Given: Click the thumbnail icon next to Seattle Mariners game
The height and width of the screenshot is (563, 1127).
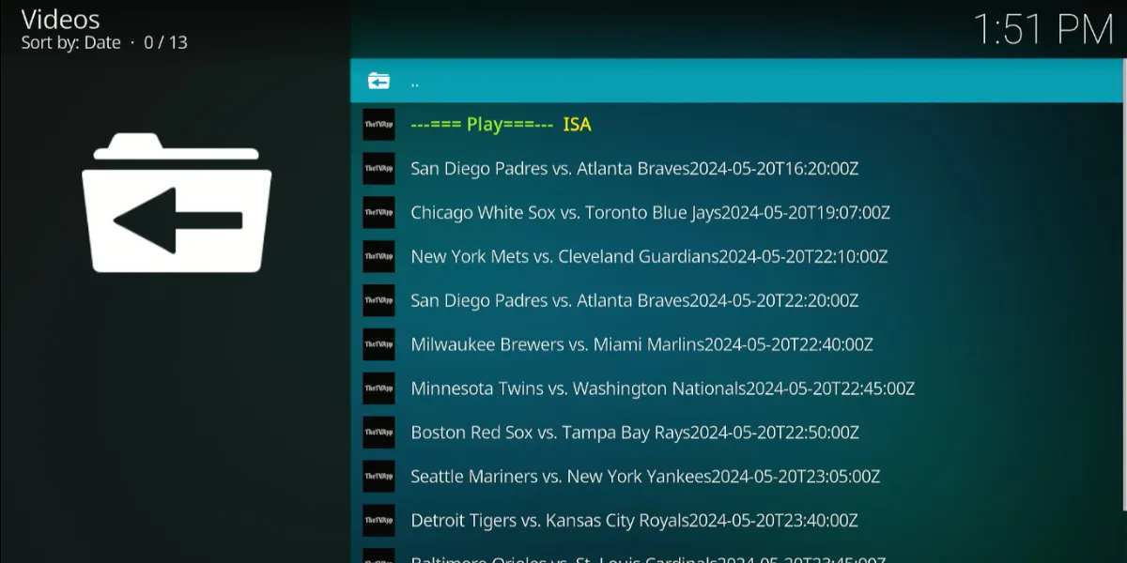Looking at the screenshot, I should (x=378, y=477).
